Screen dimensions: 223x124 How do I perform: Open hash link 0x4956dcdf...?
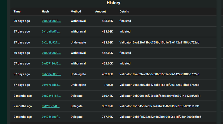(51, 117)
